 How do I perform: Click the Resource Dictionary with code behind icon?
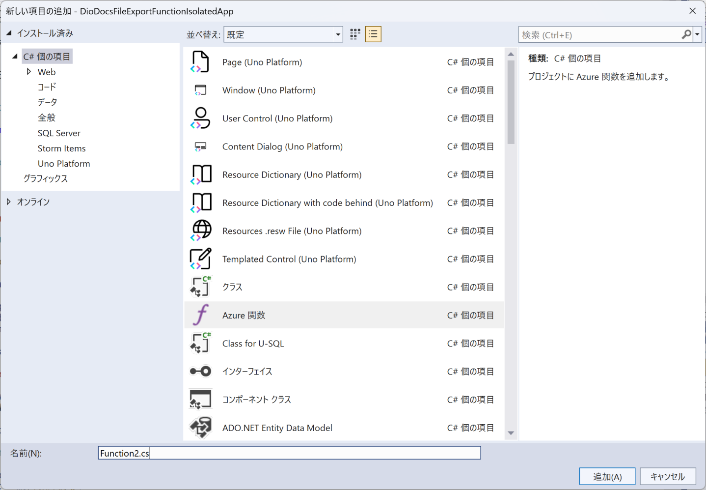(201, 202)
